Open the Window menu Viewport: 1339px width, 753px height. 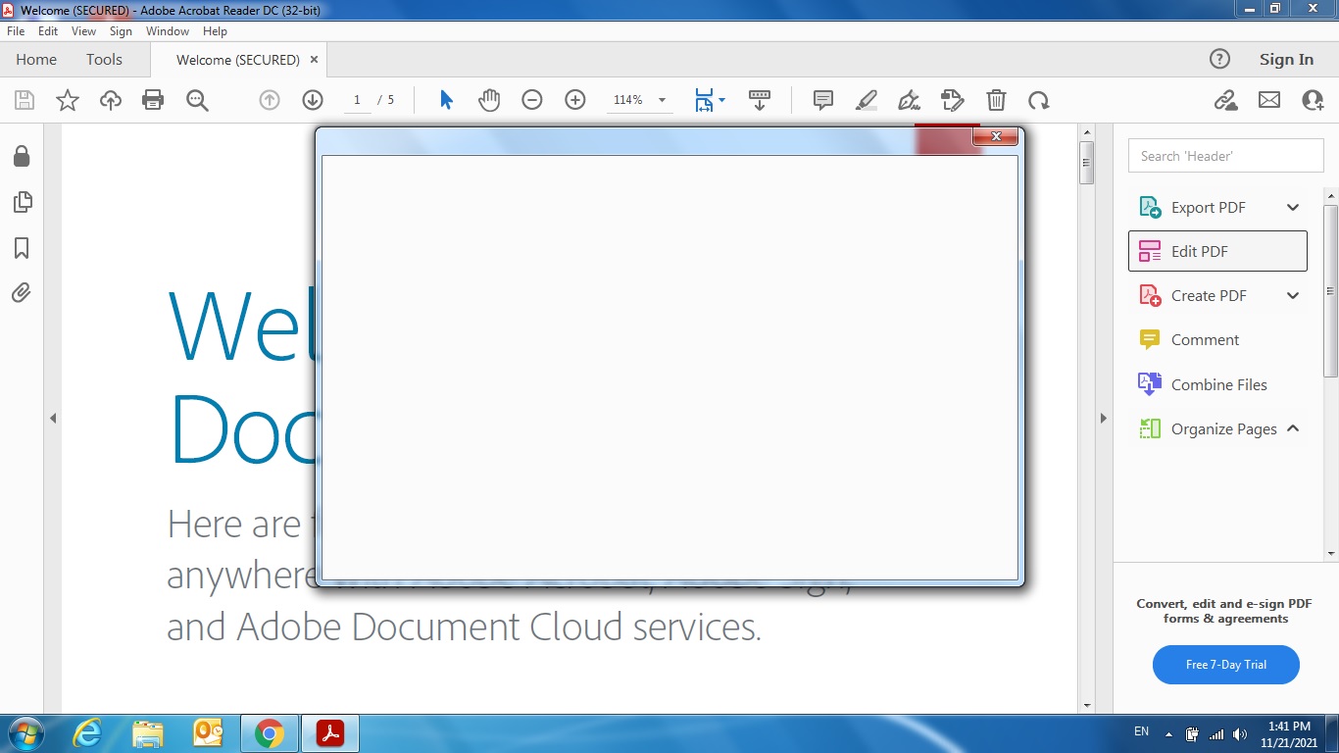168,31
